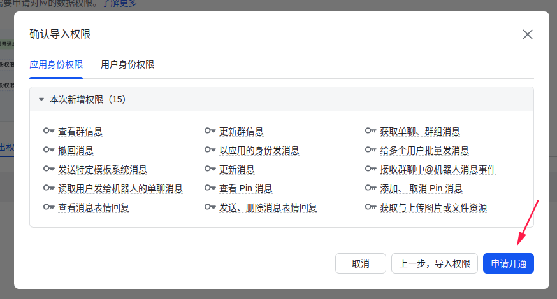The image size is (557, 299).
Task: Click the key icon beside 发送、删除消息表情回复
Action: [210, 207]
